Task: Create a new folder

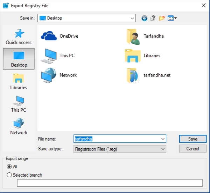Action: 162,18
